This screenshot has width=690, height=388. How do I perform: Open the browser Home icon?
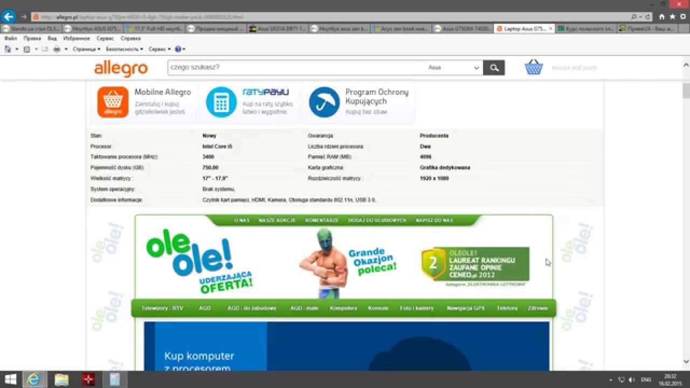tap(662, 17)
